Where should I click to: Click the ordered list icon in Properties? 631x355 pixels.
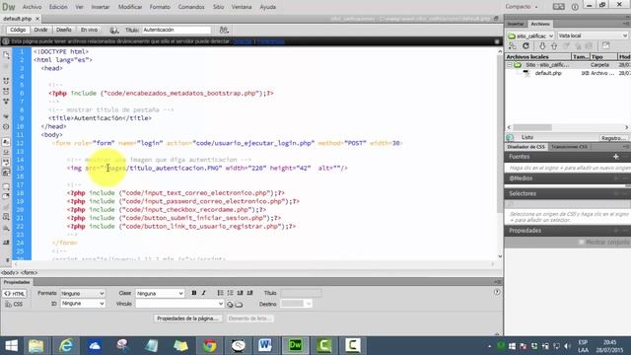(x=230, y=293)
